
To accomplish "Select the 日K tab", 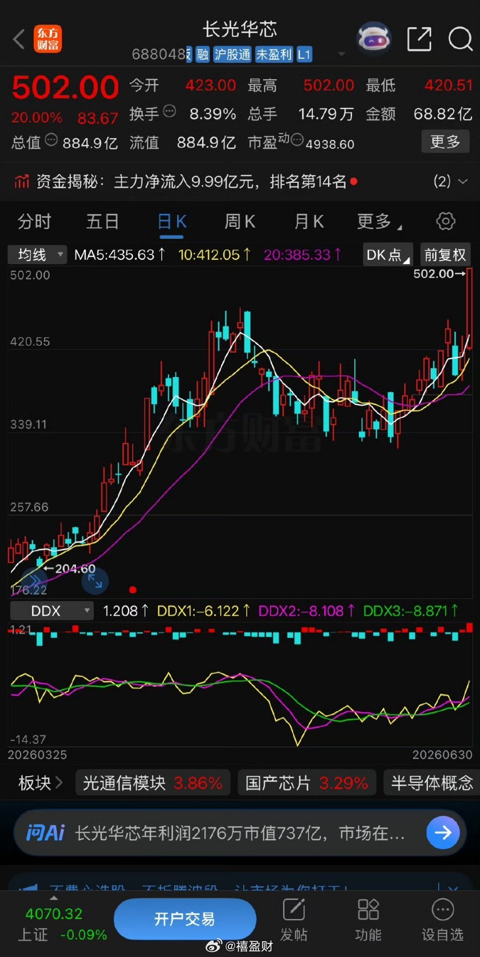I will click(172, 222).
